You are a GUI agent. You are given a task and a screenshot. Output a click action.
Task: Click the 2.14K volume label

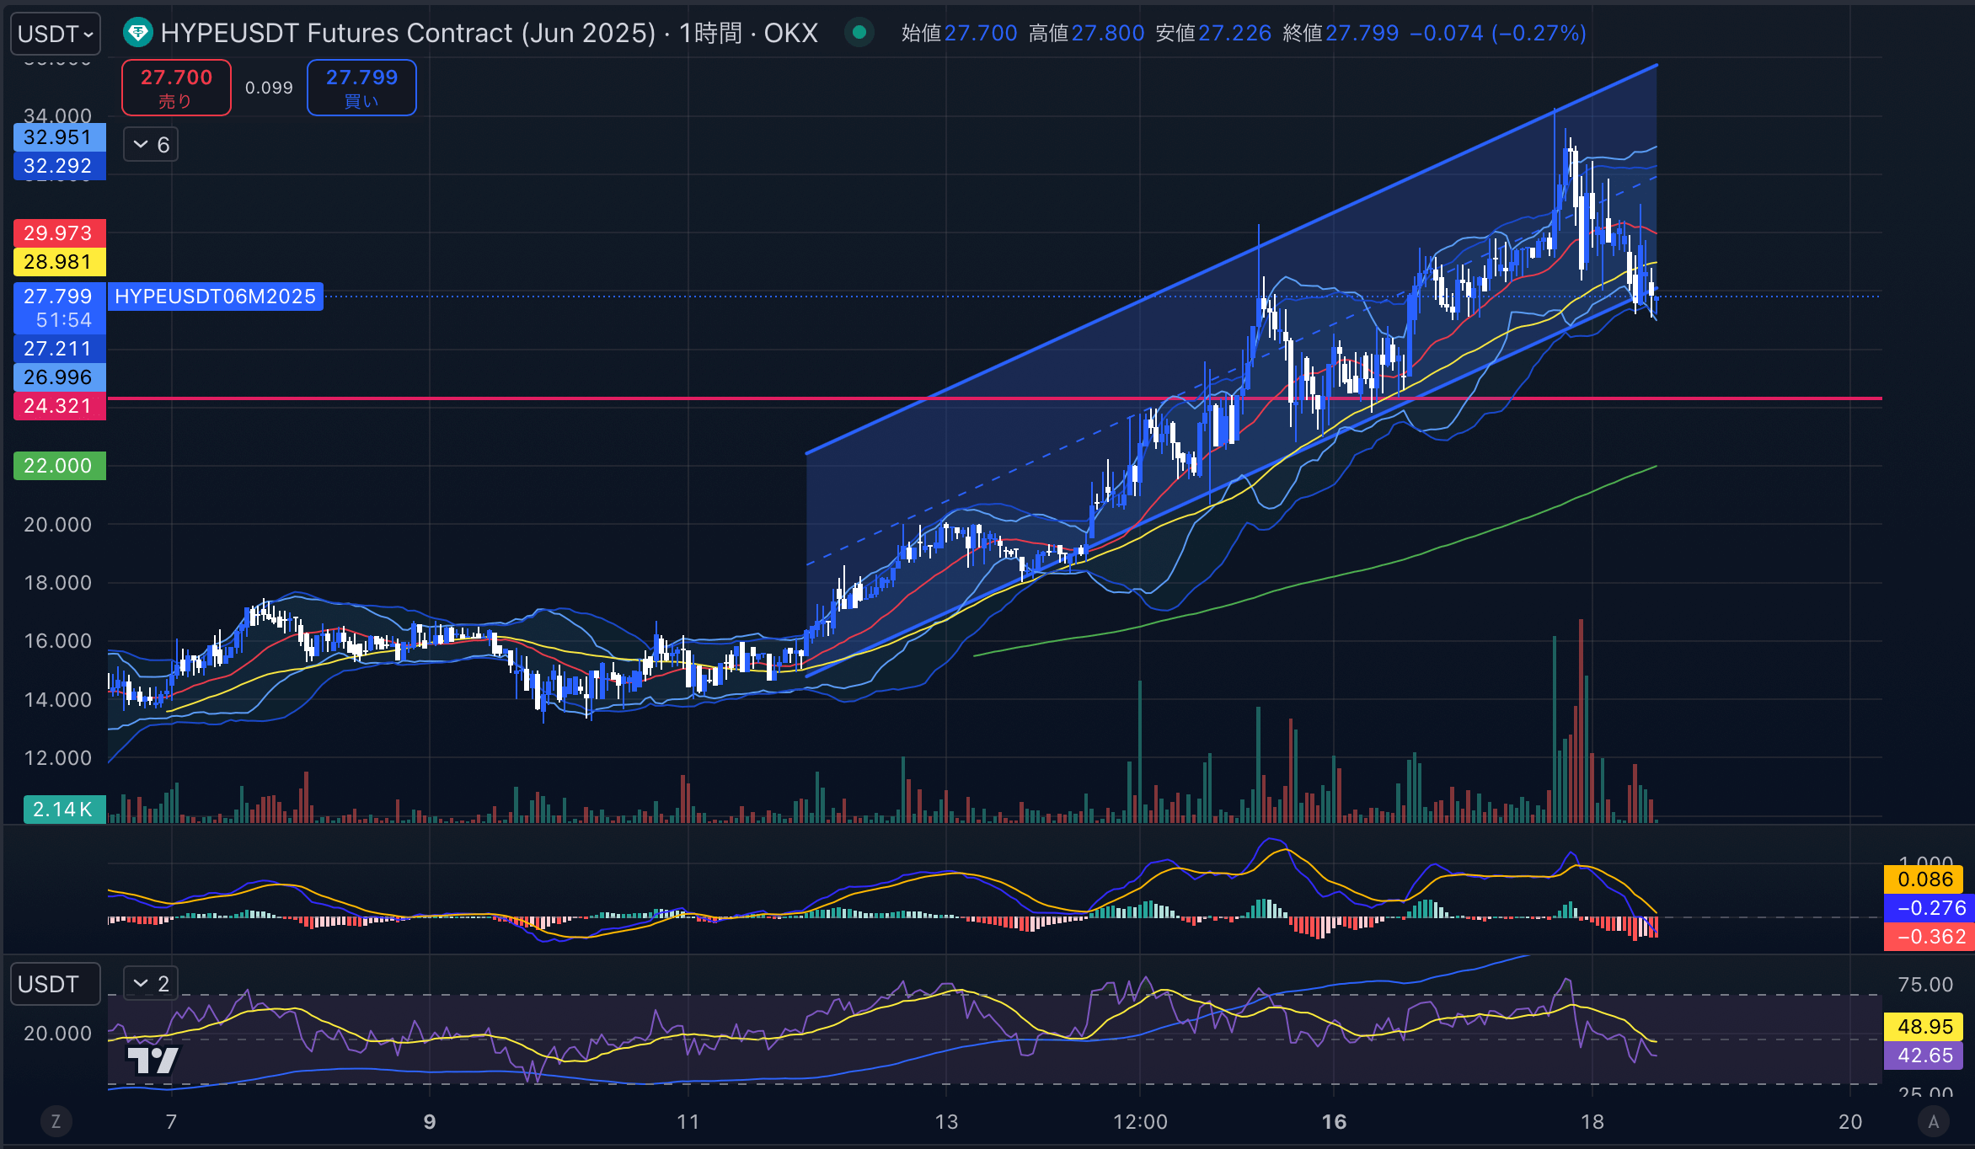click(64, 810)
